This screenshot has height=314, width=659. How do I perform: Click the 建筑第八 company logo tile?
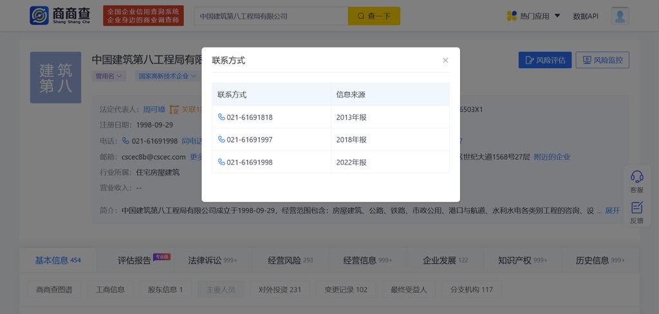[55, 78]
